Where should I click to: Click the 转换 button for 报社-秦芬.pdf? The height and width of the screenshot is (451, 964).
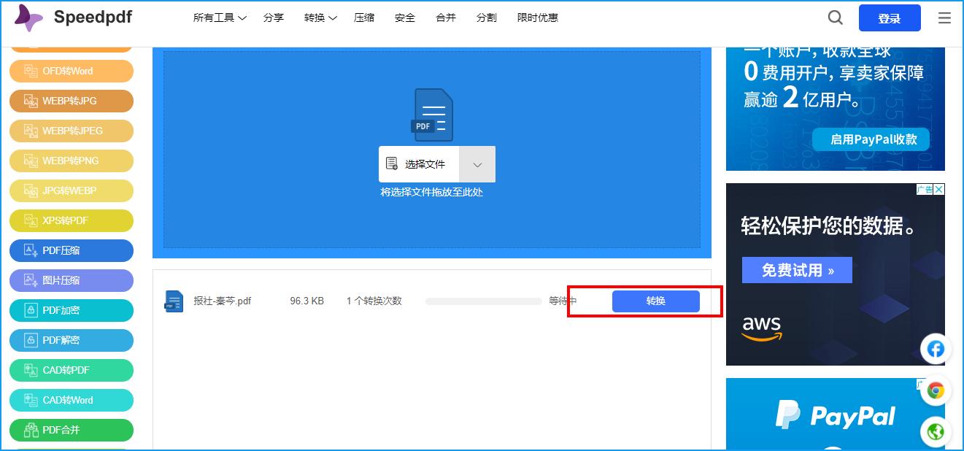point(655,301)
